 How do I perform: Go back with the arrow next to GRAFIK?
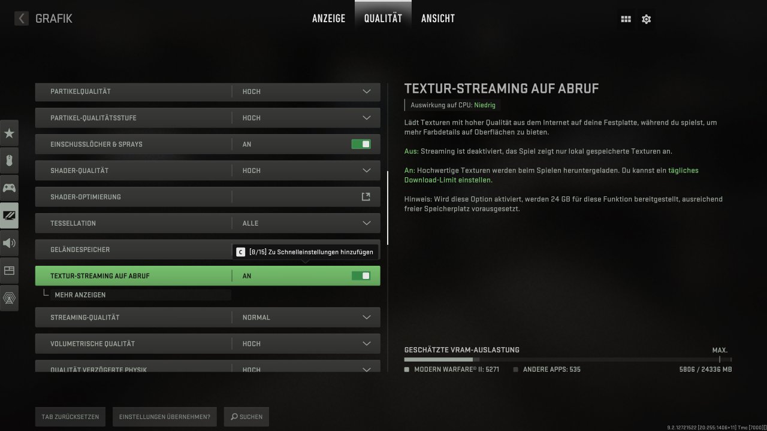coord(22,19)
